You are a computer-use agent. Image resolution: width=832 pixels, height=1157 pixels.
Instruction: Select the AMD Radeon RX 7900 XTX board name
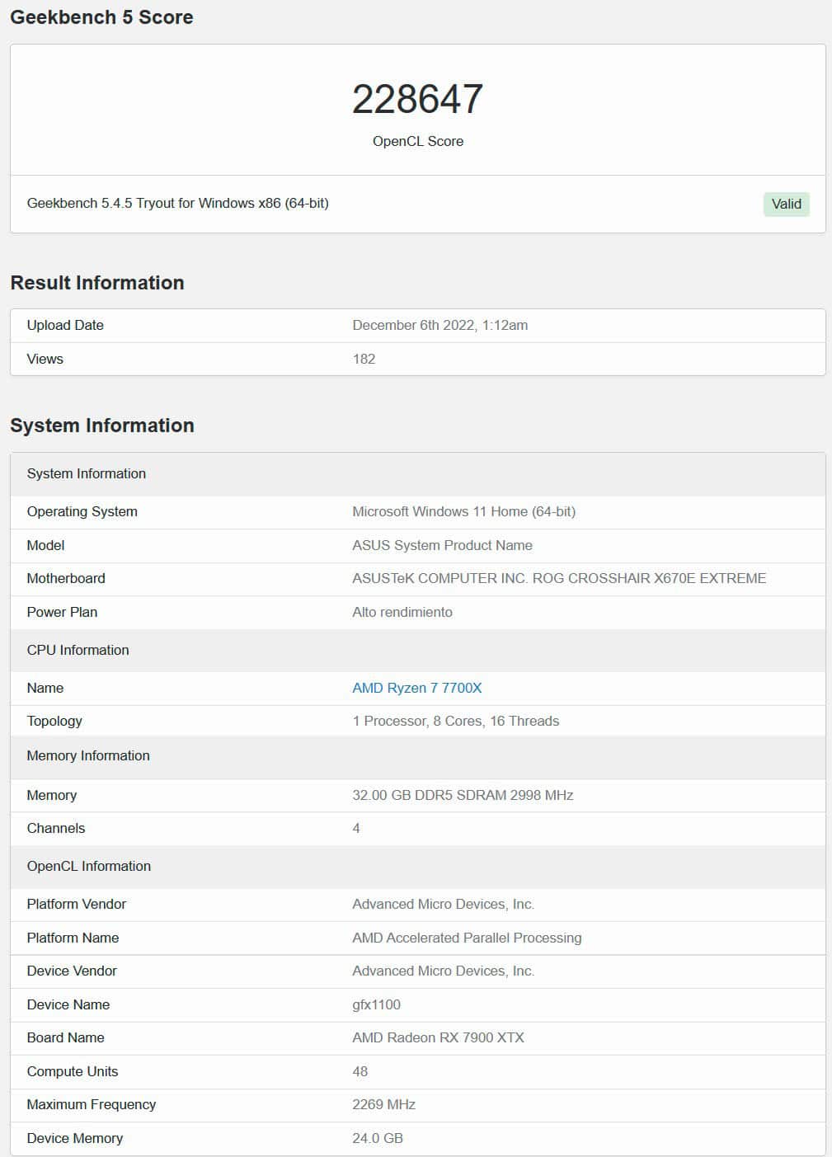438,1037
